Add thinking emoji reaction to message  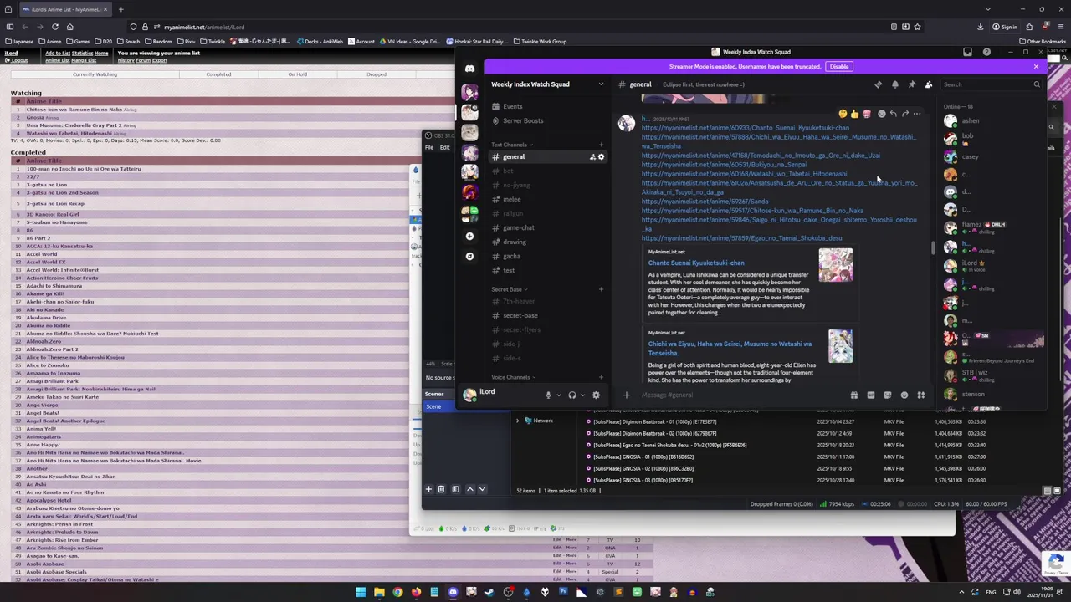(843, 114)
